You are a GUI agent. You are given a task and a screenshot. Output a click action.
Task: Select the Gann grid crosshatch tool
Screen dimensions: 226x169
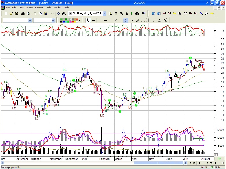point(165,21)
